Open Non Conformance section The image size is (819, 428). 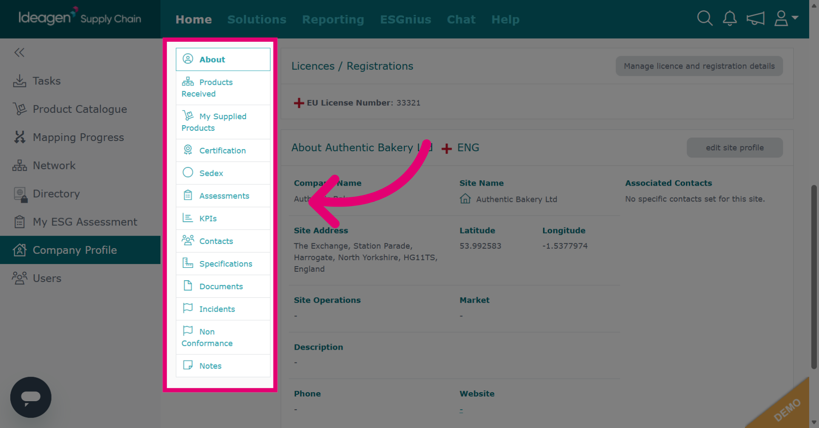click(223, 337)
